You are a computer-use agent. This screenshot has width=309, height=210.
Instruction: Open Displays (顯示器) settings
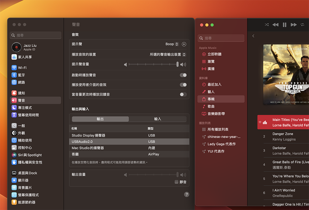point(36,180)
